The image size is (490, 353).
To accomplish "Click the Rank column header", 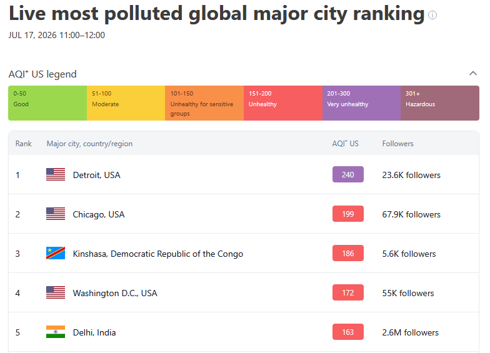I will [24, 144].
